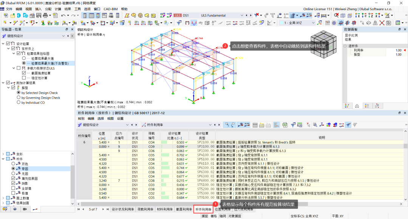Click the table horizontal scrollbar
The image size is (408, 219).
tap(194, 204)
